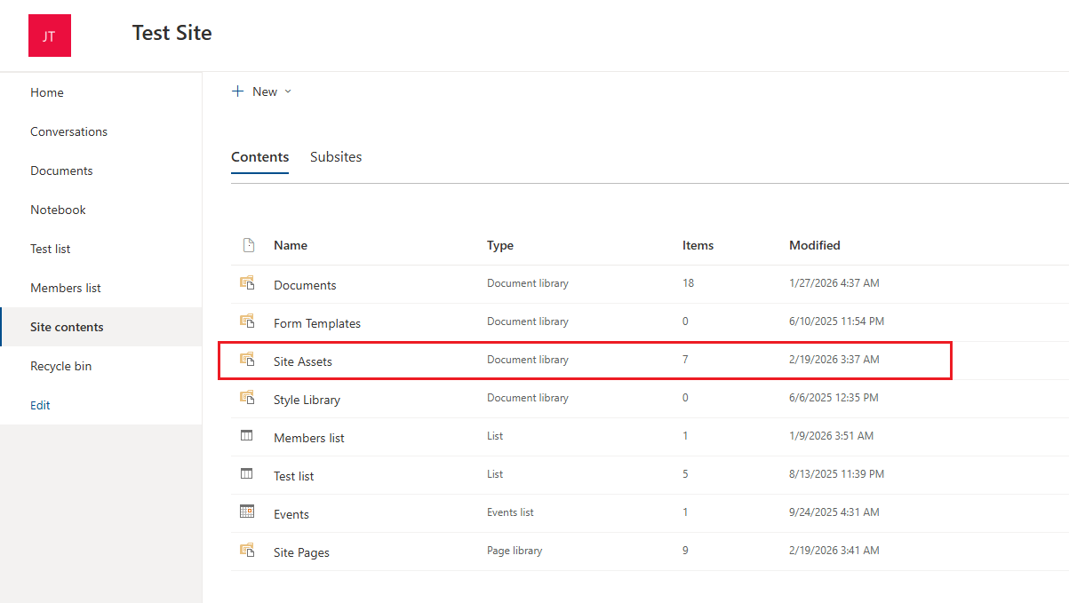Open Documents in left navigation
This screenshot has height=603, width=1069.
(x=61, y=171)
